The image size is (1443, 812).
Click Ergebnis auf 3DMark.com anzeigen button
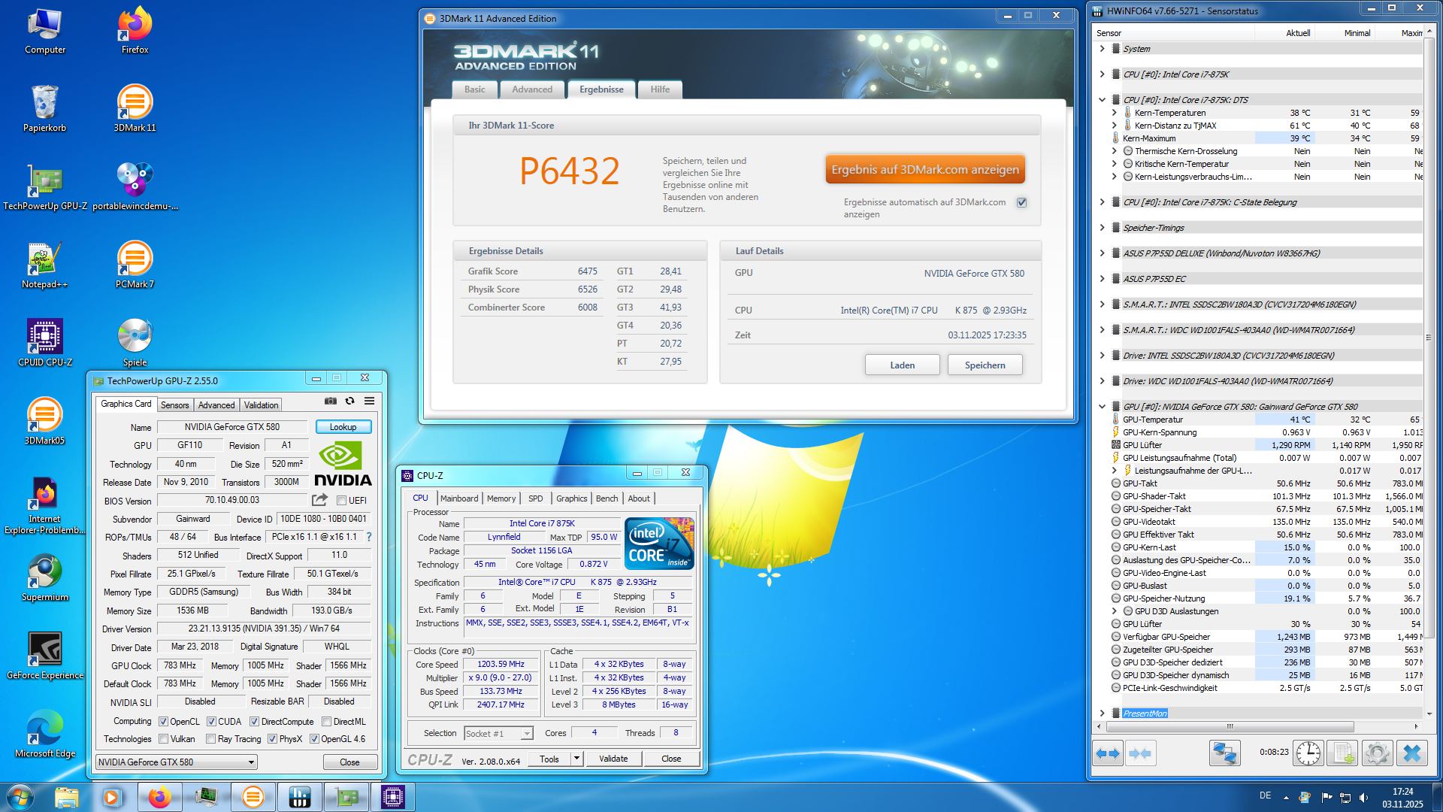(925, 170)
